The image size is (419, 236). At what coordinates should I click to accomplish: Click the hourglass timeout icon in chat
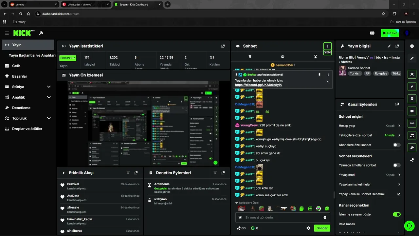click(316, 57)
